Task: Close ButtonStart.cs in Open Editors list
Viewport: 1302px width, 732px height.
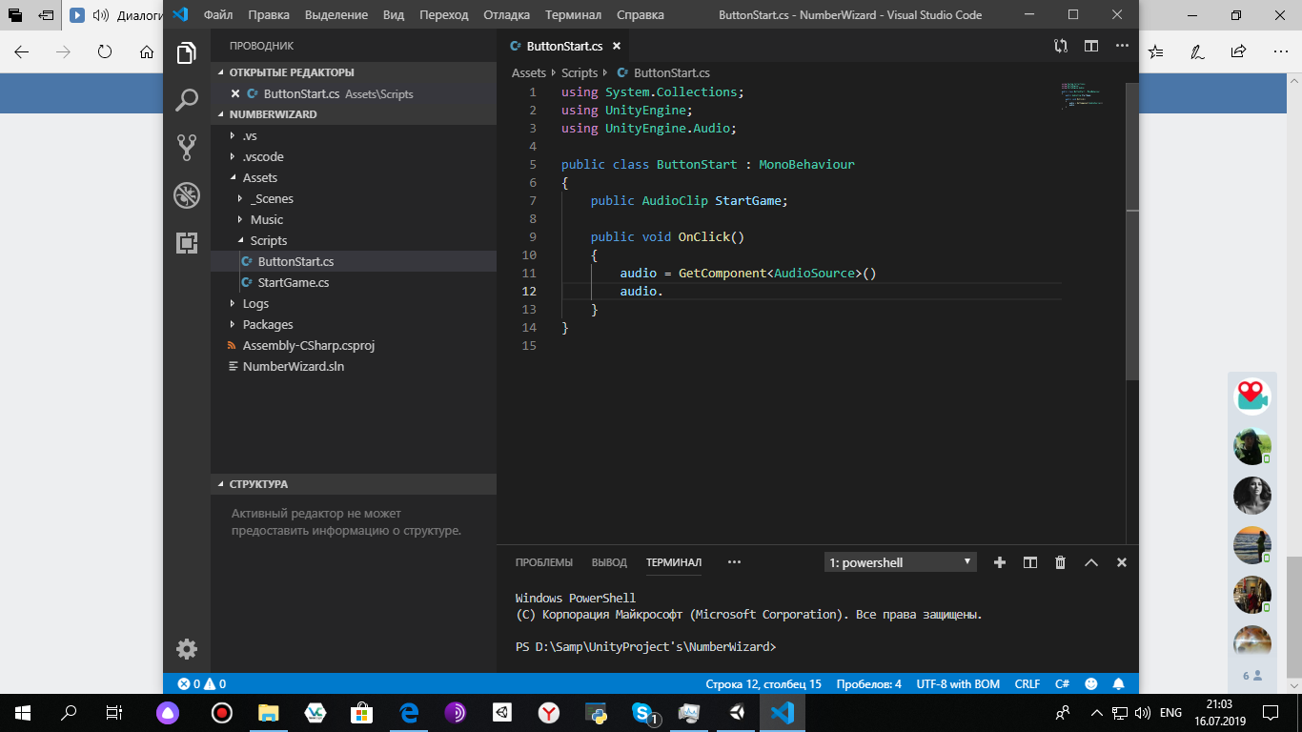Action: coord(235,93)
